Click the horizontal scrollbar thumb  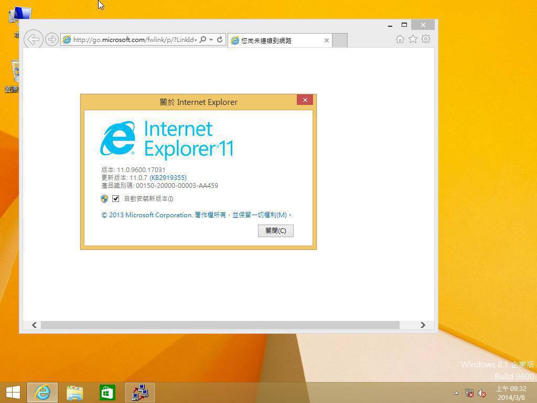coord(220,325)
